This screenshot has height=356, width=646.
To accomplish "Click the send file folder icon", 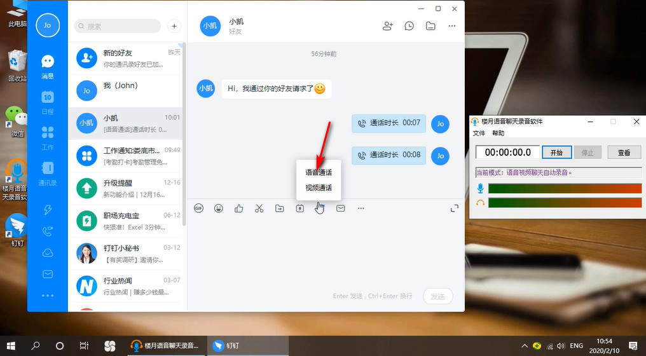I will click(x=279, y=209).
